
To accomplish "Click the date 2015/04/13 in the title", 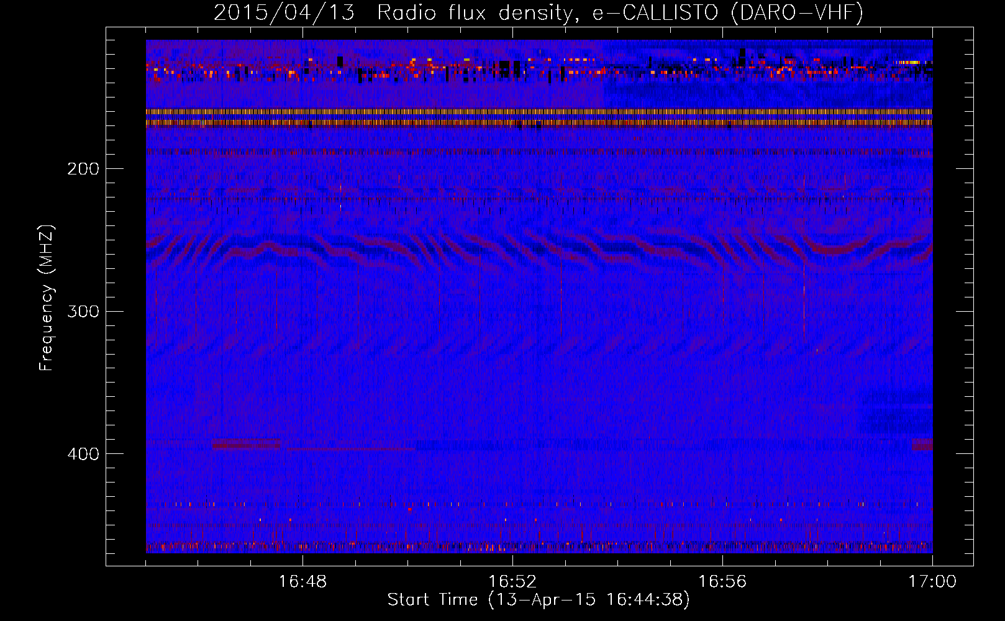I will (284, 12).
